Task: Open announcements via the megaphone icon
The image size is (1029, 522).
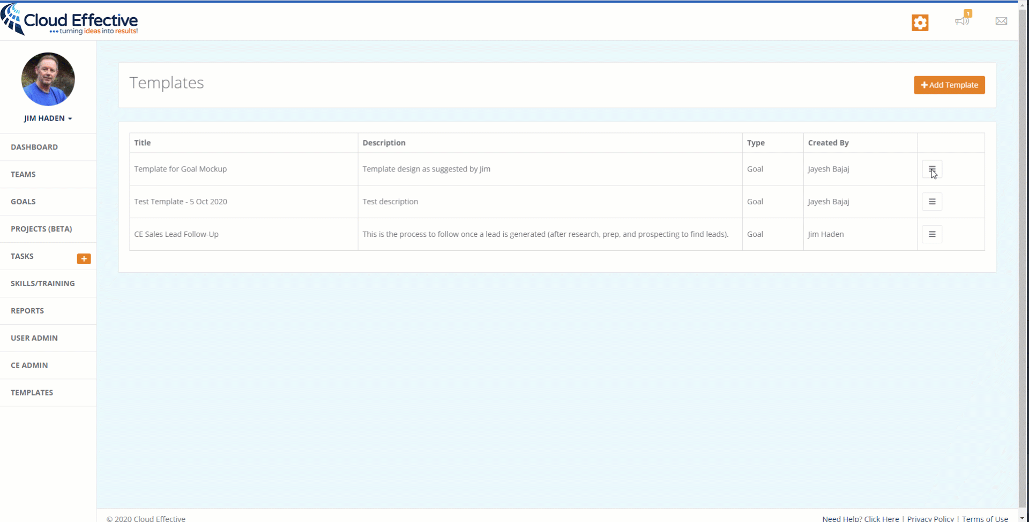Action: tap(962, 23)
